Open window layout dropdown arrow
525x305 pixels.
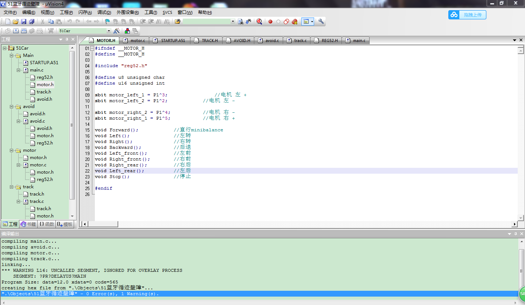(x=312, y=22)
